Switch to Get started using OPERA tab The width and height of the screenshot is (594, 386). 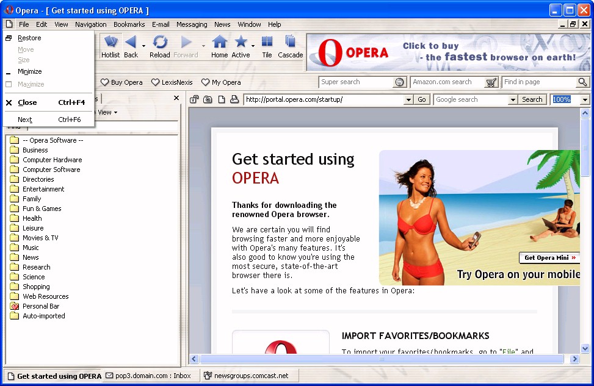pyautogui.click(x=54, y=376)
